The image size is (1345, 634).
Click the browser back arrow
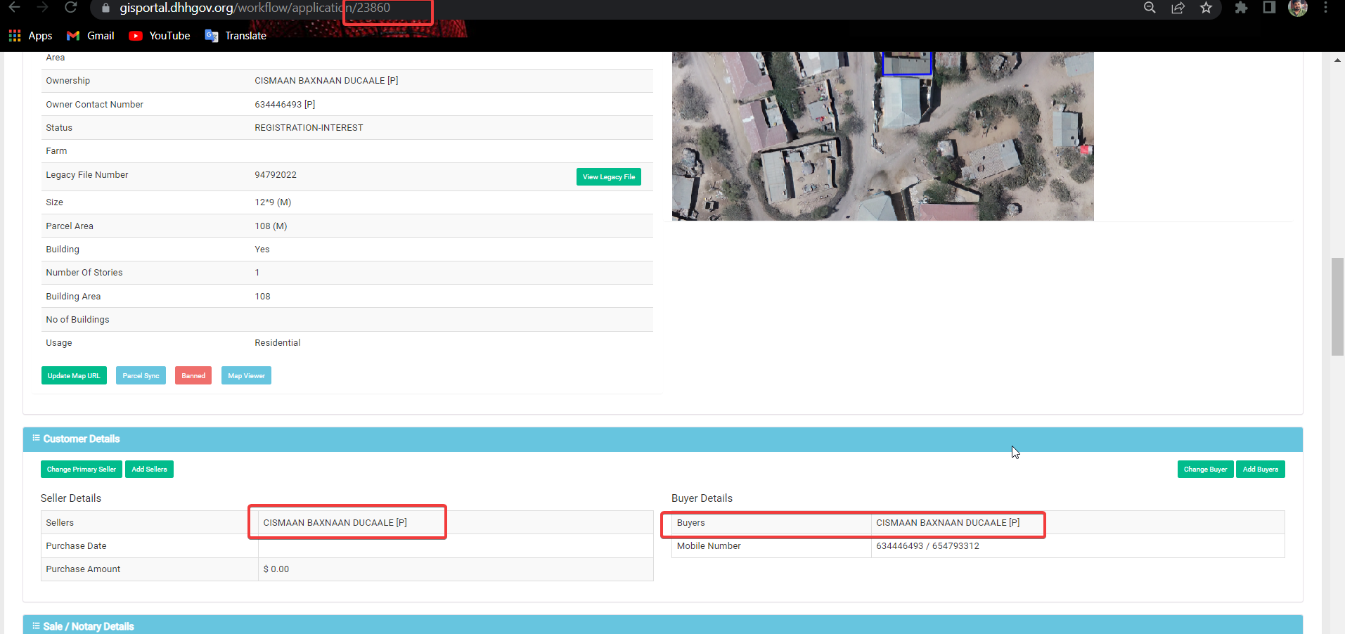pos(14,7)
